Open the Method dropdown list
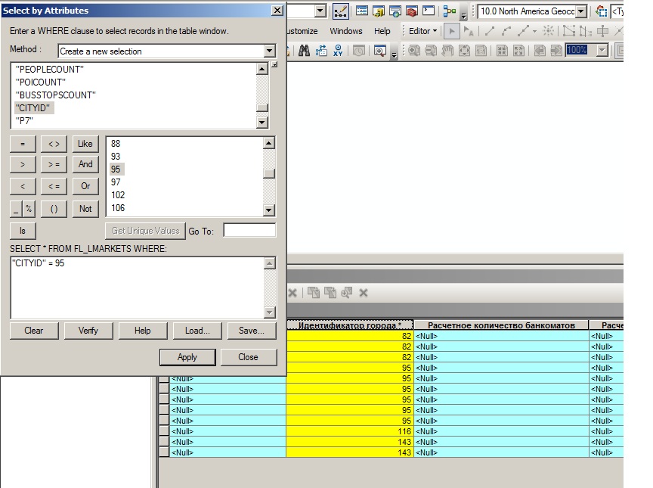 (x=270, y=51)
